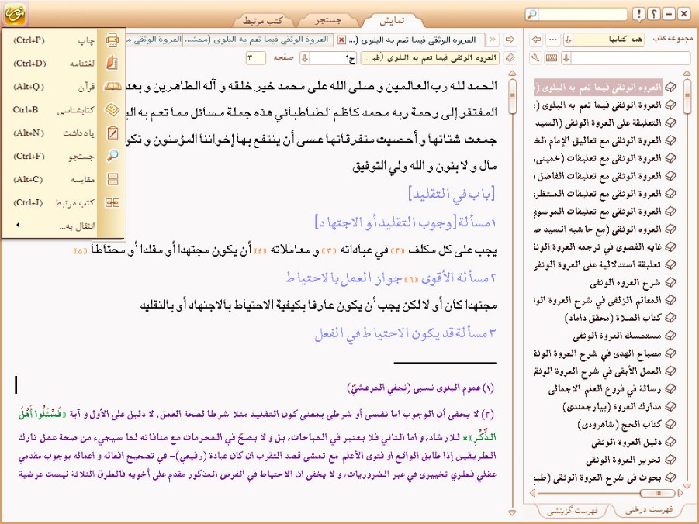Select book كتاب الحج (شاهرودى)
Screen dimensions: 699x524
[x=619, y=424]
